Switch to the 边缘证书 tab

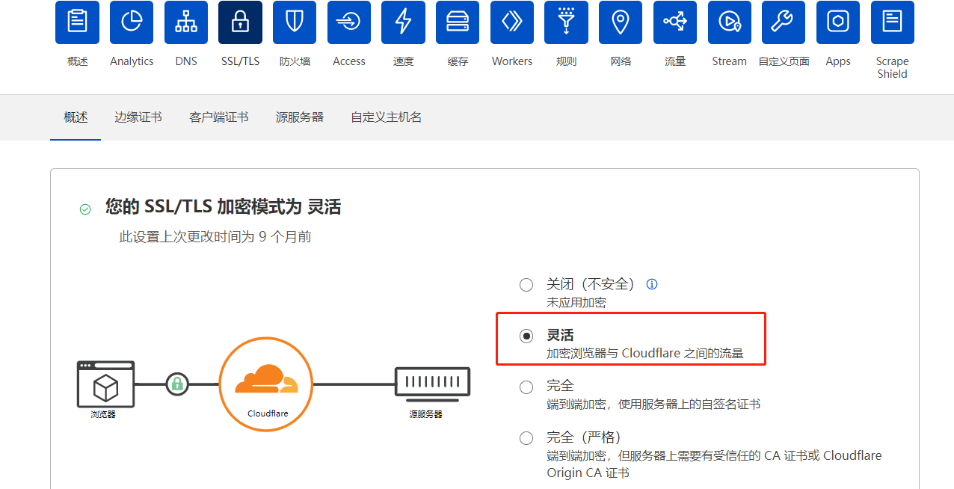(x=138, y=117)
